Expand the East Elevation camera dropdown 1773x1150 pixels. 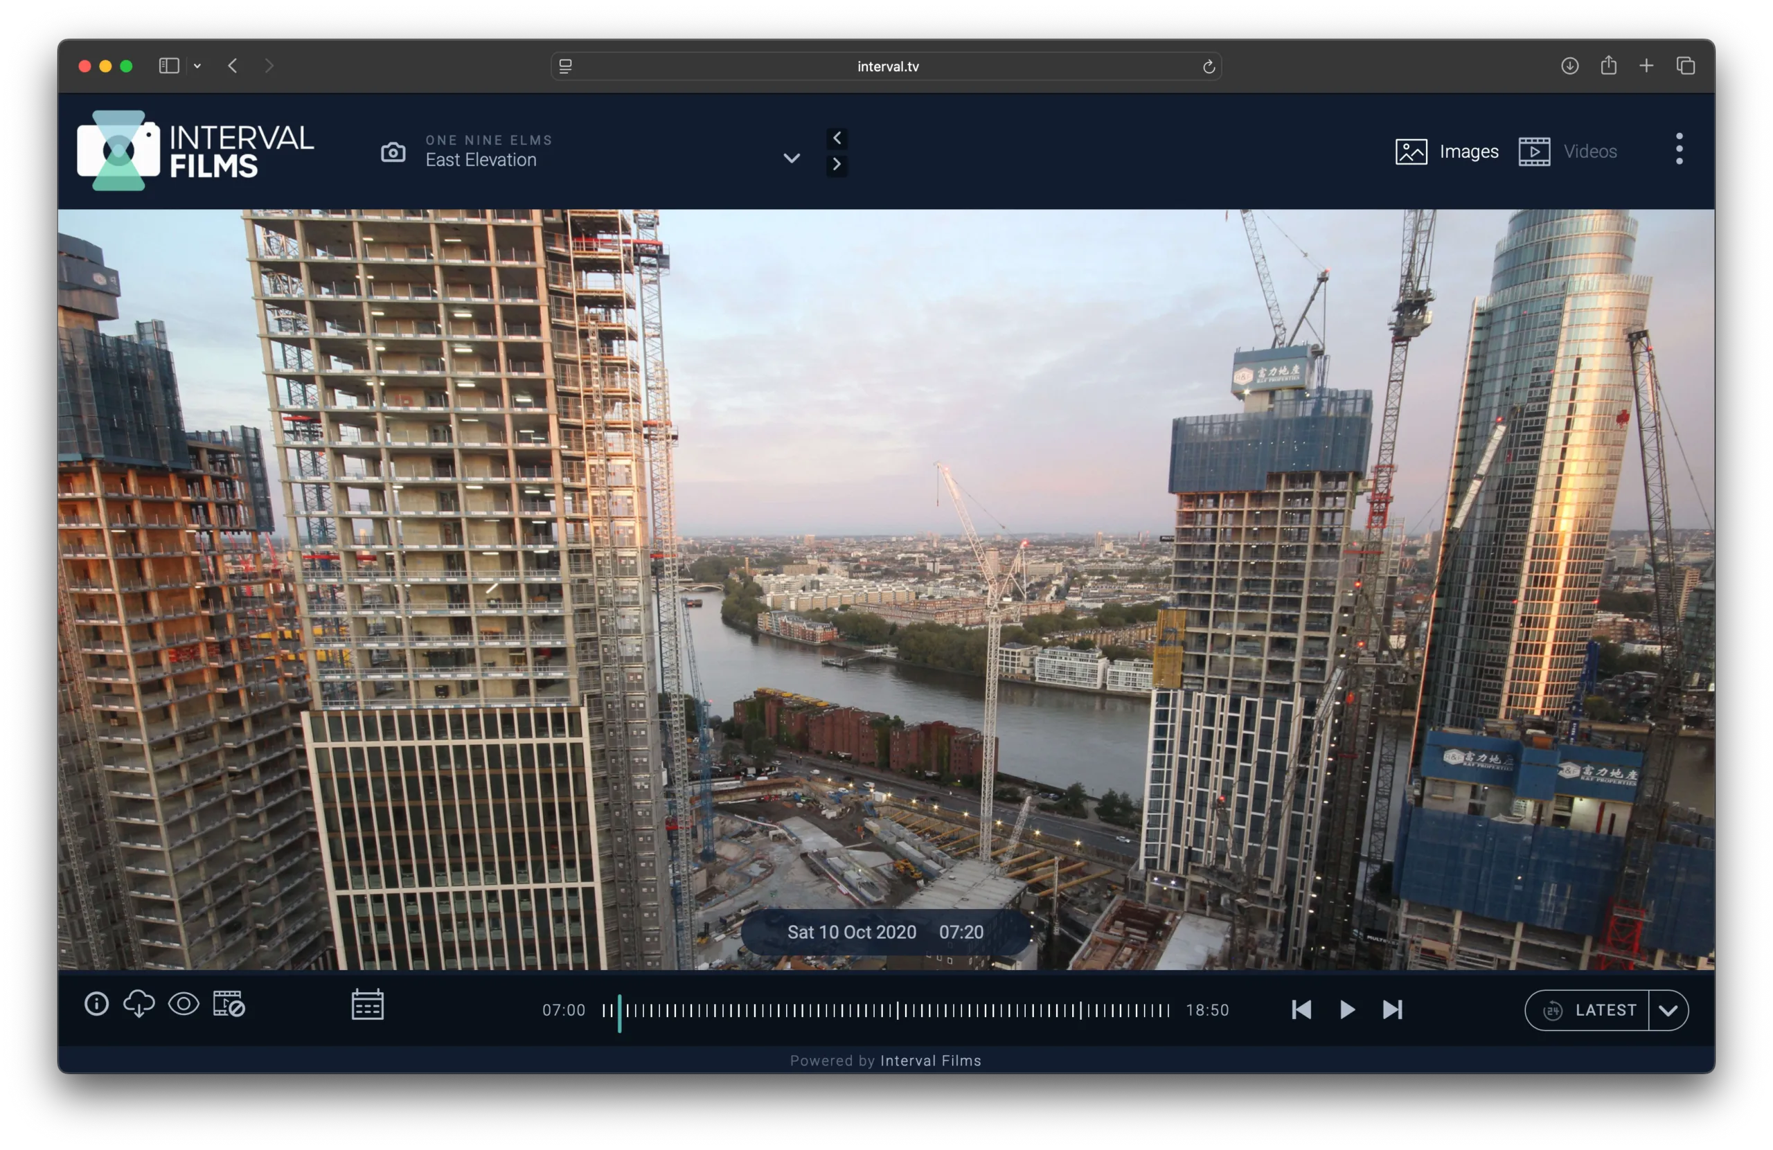click(x=791, y=158)
